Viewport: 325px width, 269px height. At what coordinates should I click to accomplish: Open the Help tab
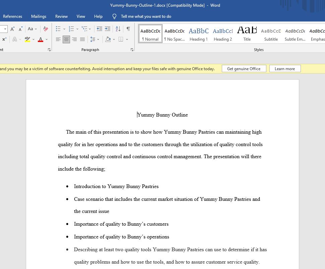98,16
